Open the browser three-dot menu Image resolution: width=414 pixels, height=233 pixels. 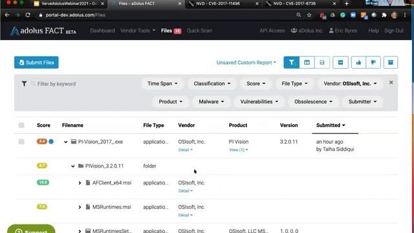pos(405,15)
